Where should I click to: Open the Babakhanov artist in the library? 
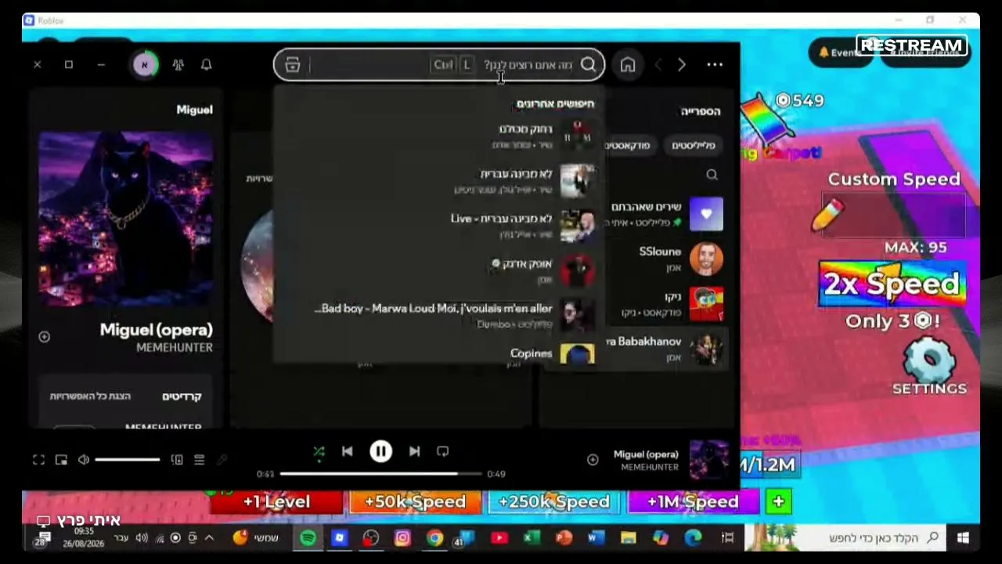coord(665,349)
